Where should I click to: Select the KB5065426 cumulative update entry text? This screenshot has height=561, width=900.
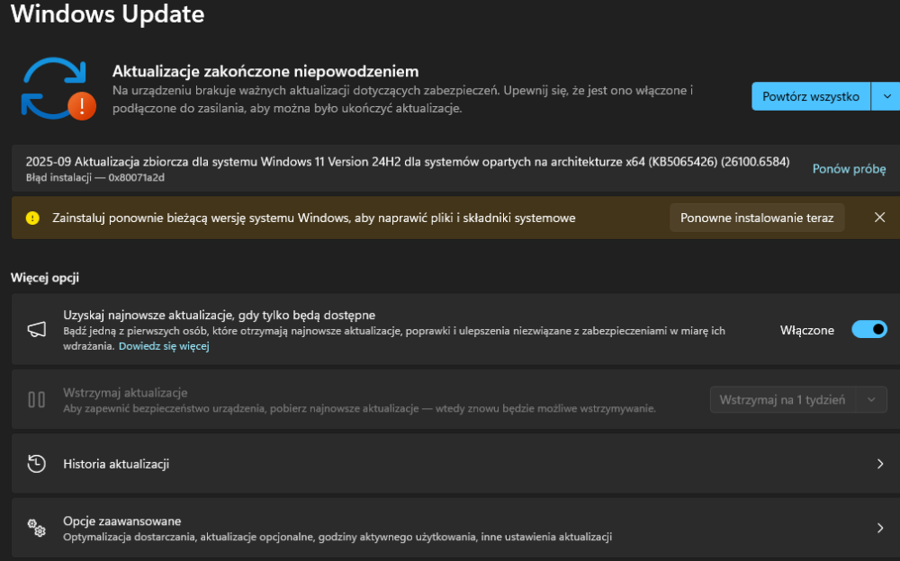(x=407, y=162)
